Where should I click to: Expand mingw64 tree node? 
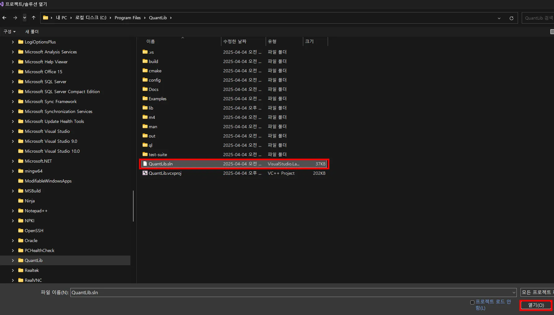(13, 171)
